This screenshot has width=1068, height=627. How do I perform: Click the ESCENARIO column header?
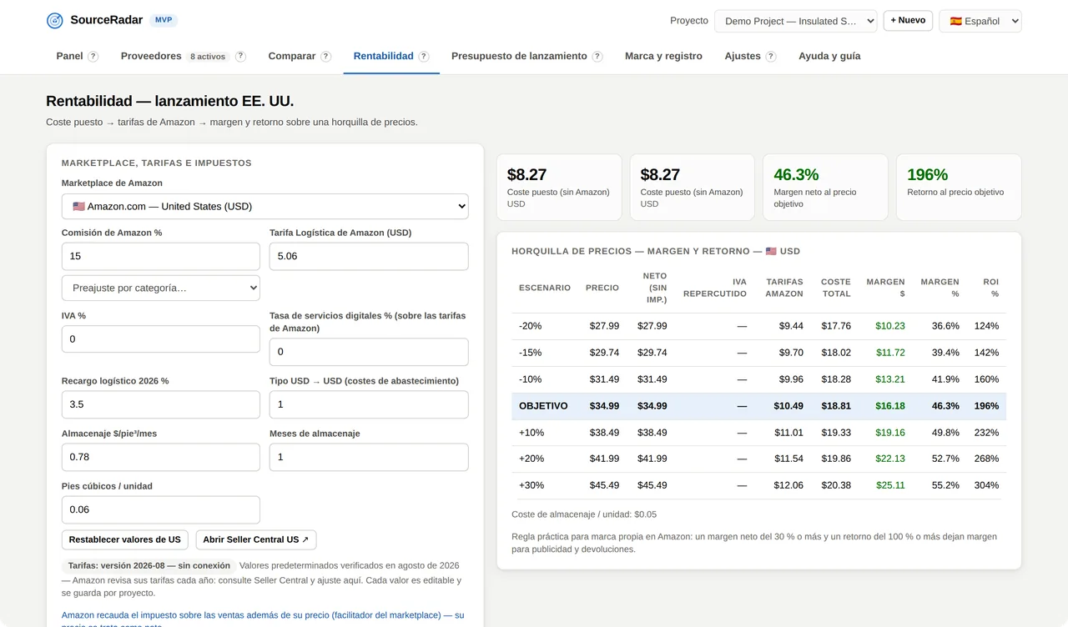tap(545, 288)
